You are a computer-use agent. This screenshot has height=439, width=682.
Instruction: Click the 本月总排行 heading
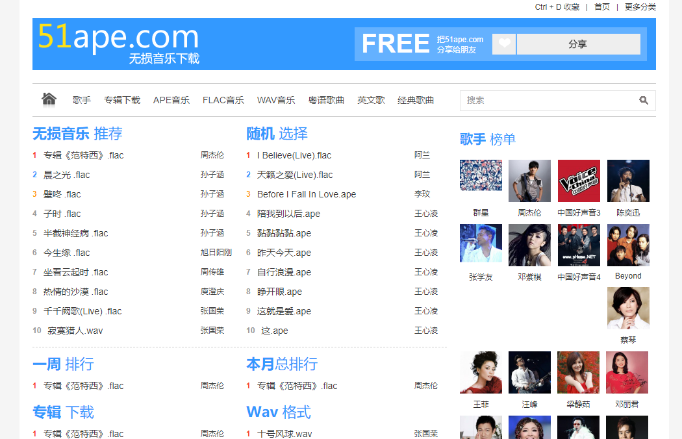[282, 364]
